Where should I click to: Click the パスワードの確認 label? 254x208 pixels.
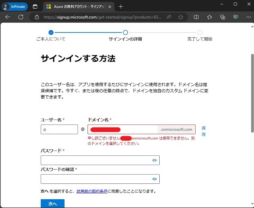[x=57, y=170]
